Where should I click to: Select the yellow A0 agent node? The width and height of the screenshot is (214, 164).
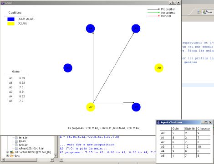pos(159,68)
